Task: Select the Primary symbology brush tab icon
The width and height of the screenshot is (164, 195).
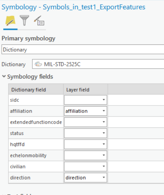Action: click(10, 21)
